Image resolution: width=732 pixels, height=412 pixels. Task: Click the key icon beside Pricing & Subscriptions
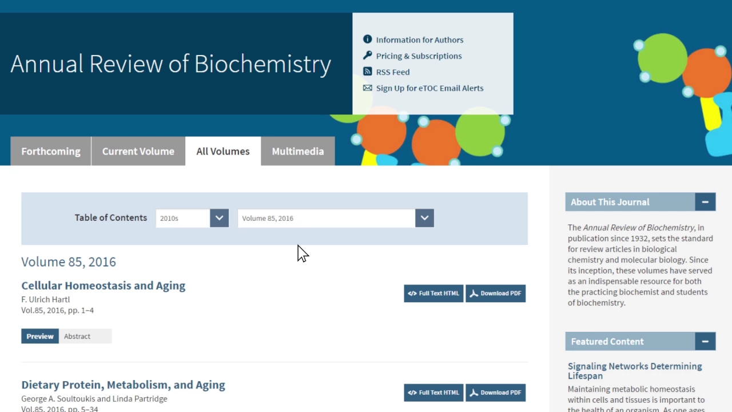[x=367, y=56]
